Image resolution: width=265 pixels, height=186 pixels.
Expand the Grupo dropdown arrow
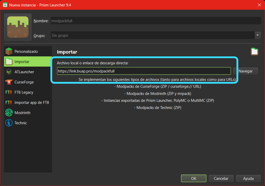pyautogui.click(x=258, y=35)
